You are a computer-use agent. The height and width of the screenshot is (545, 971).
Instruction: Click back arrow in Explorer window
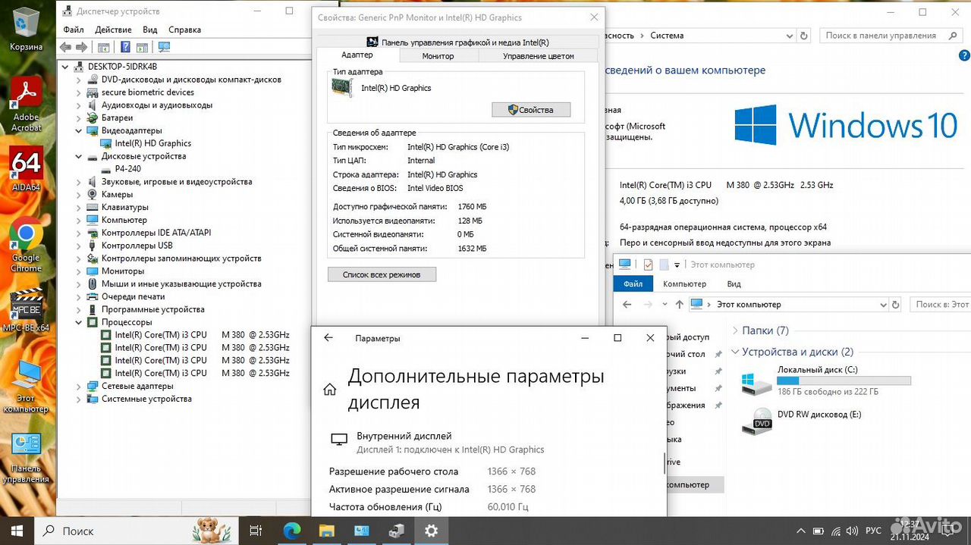pyautogui.click(x=627, y=304)
